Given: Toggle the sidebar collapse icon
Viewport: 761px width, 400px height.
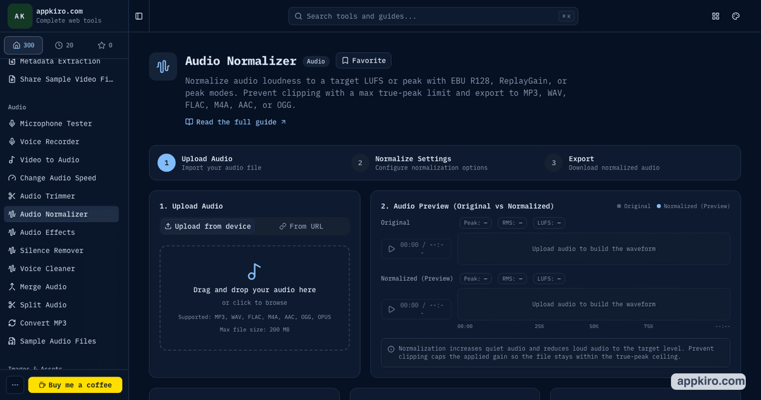Looking at the screenshot, I should [x=139, y=16].
